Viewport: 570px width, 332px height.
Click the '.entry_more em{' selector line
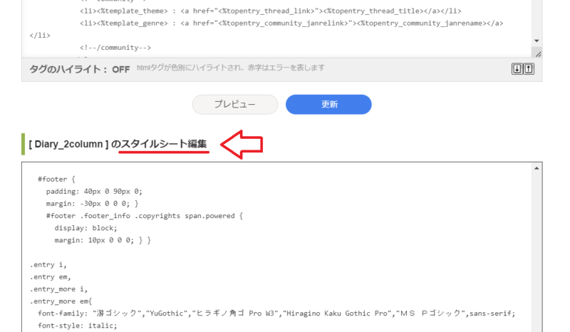(x=61, y=301)
